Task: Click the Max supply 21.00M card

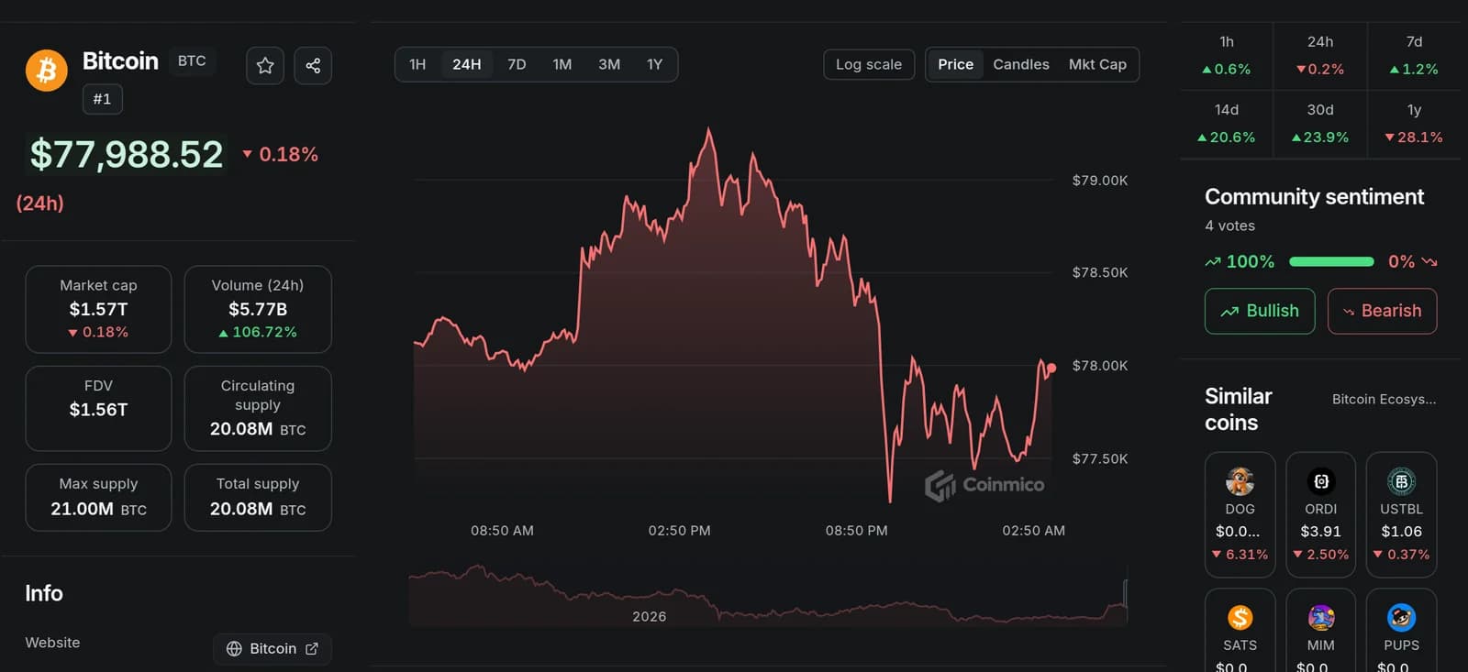Action: point(98,497)
